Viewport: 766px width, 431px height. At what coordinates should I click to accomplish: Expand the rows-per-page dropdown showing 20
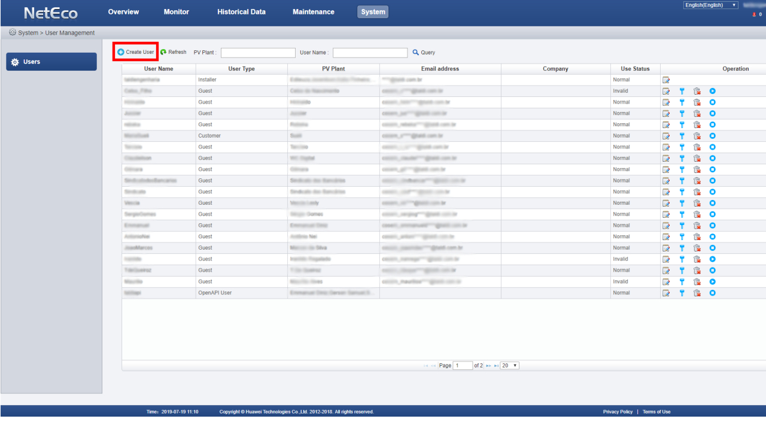(509, 366)
